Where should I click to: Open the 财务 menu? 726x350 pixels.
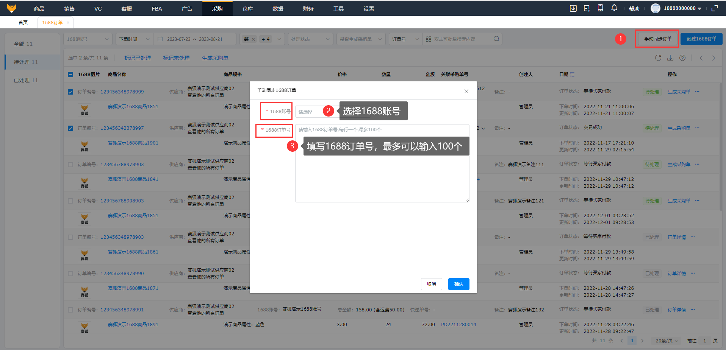pos(308,8)
